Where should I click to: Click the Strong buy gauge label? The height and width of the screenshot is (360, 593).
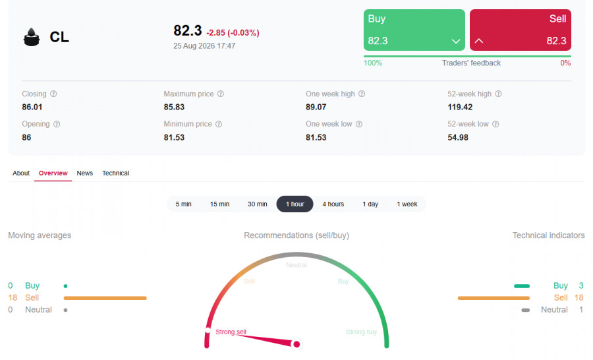(361, 332)
